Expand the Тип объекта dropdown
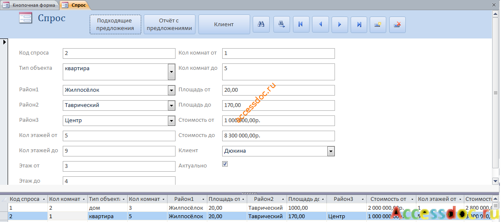Viewport: 502px width, 222px height. 172,71
